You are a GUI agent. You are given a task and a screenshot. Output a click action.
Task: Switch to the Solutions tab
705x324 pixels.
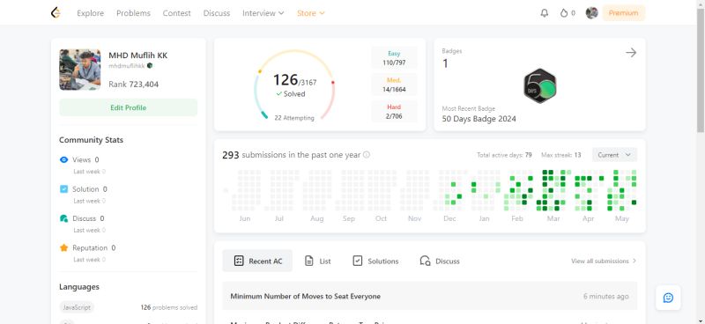(x=376, y=261)
